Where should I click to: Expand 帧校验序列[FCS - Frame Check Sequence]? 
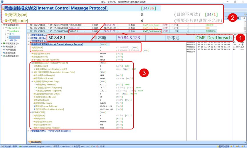point(28,131)
